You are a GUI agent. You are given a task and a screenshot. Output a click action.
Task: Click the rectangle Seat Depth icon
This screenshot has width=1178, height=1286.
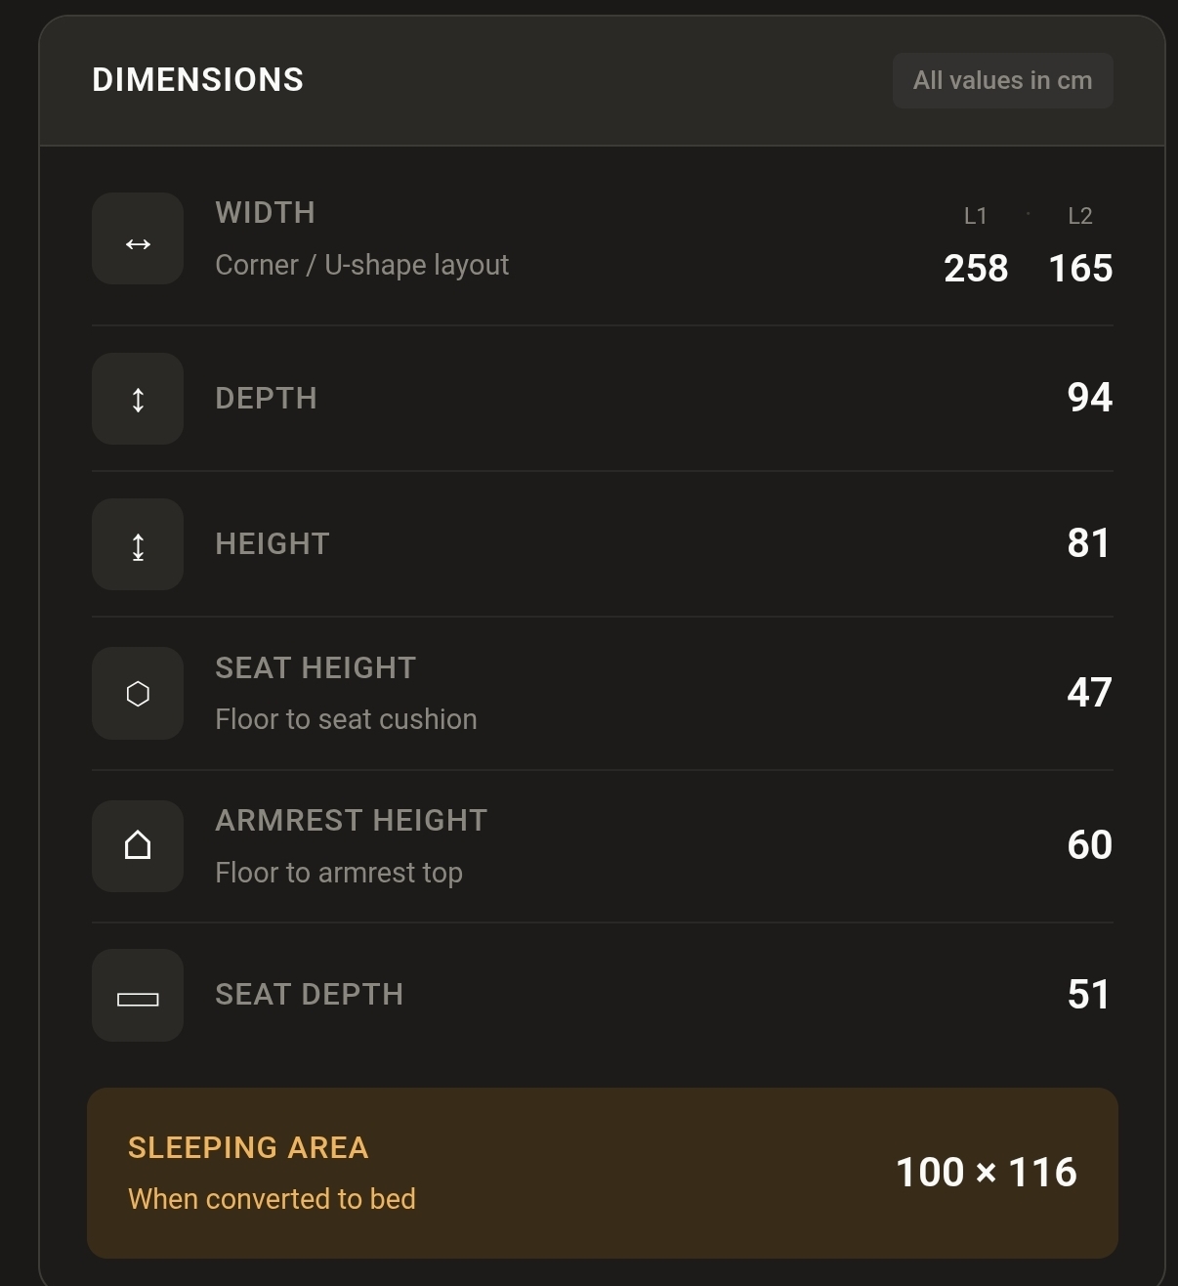[x=138, y=997]
